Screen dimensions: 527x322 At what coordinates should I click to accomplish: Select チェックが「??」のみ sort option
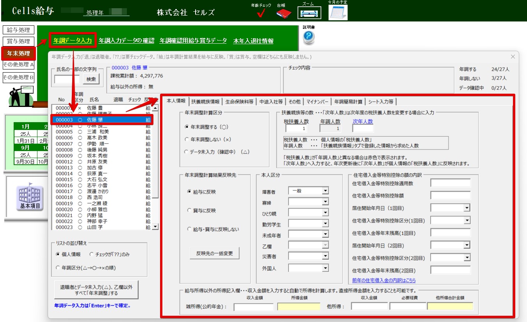pyautogui.click(x=92, y=254)
